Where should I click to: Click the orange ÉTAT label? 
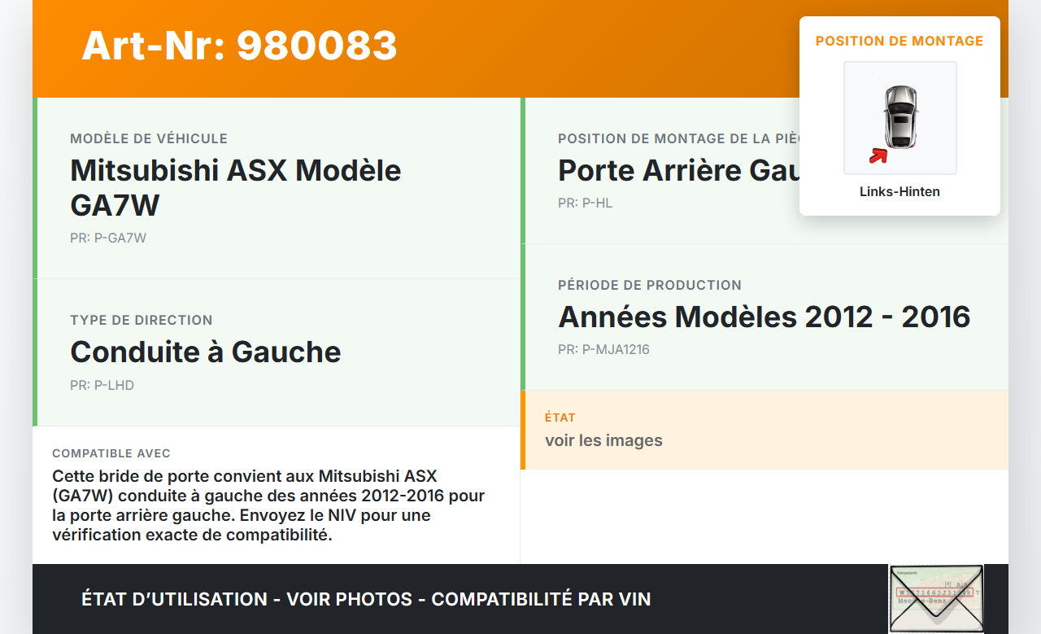tap(560, 418)
